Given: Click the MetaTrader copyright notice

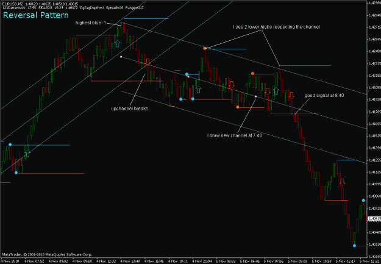Looking at the screenshot, I should (x=47, y=255).
